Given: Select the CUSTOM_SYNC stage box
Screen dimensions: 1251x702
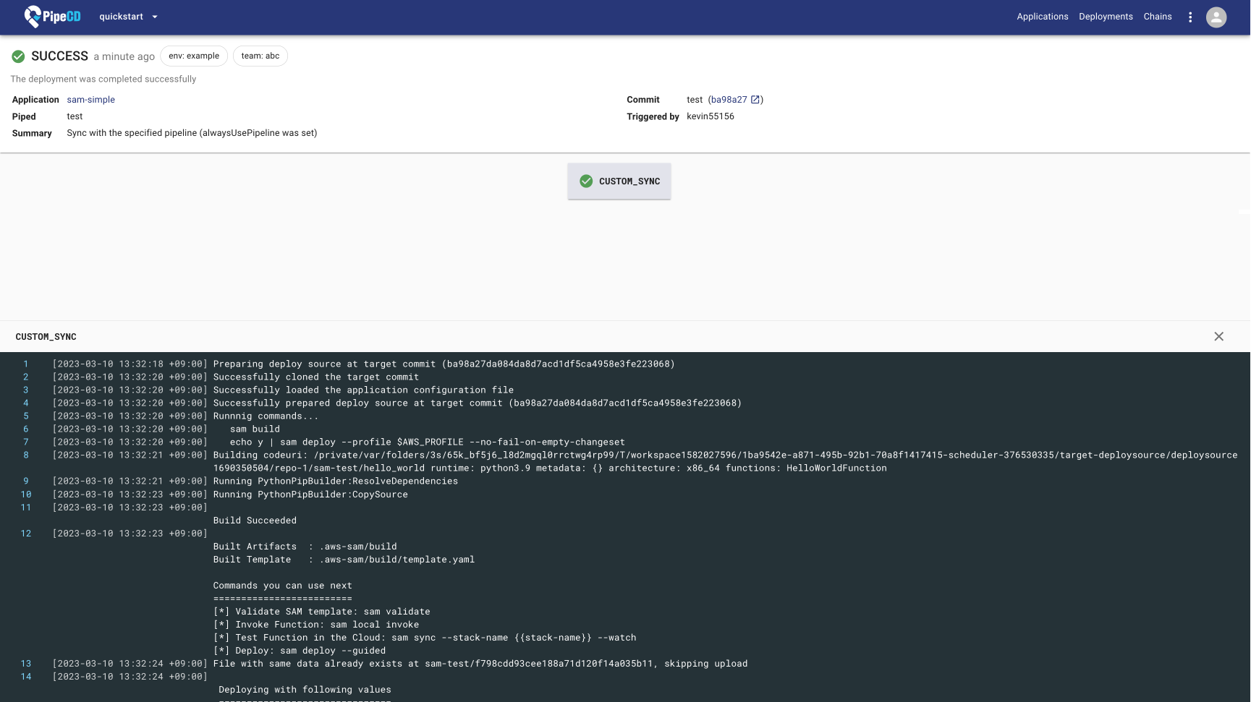Looking at the screenshot, I should pos(619,181).
